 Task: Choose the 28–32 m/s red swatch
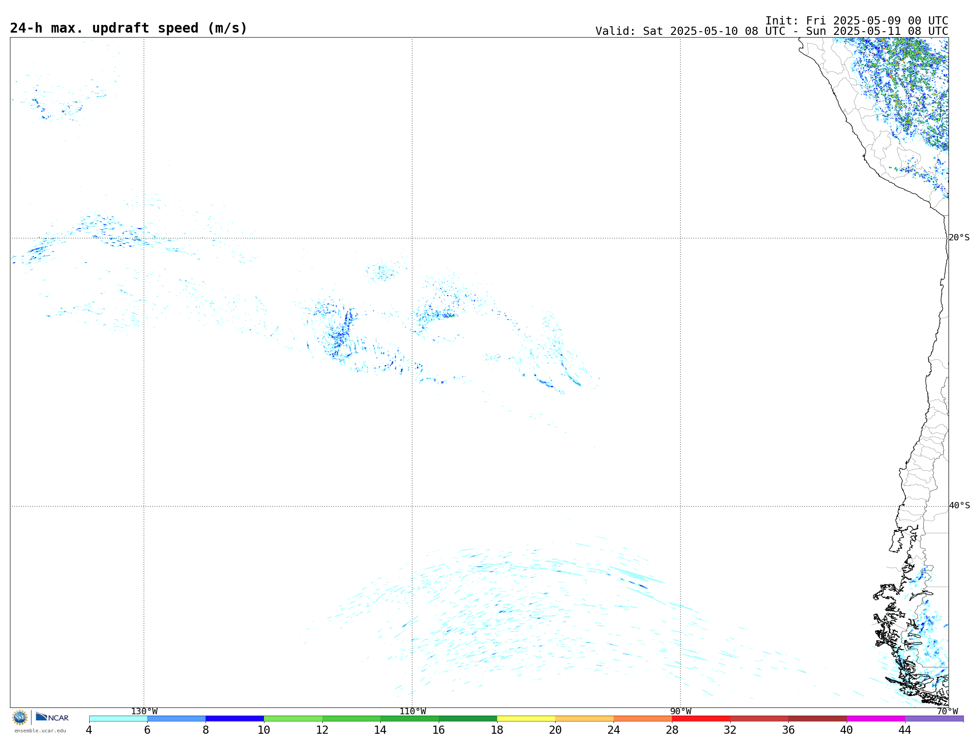click(x=701, y=719)
